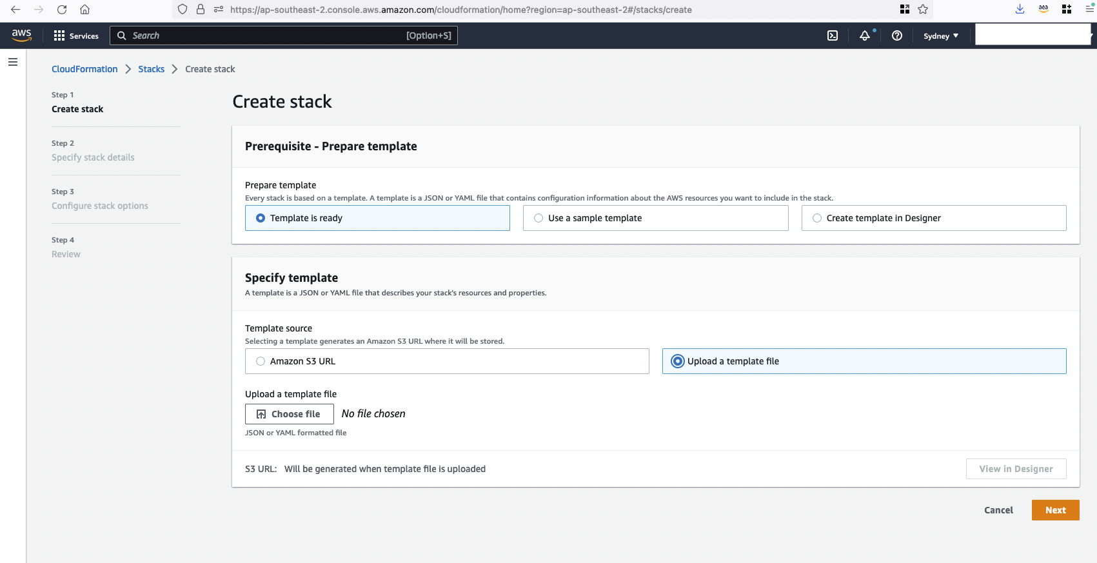Click the View in Designer button

tap(1016, 469)
